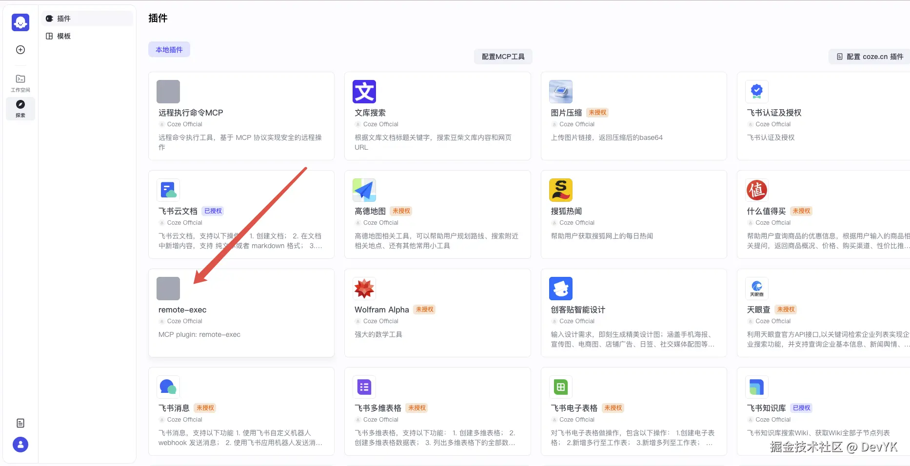Click the 飞书云文档 plugin title
Viewport: 910px width, 466px height.
(x=178, y=211)
